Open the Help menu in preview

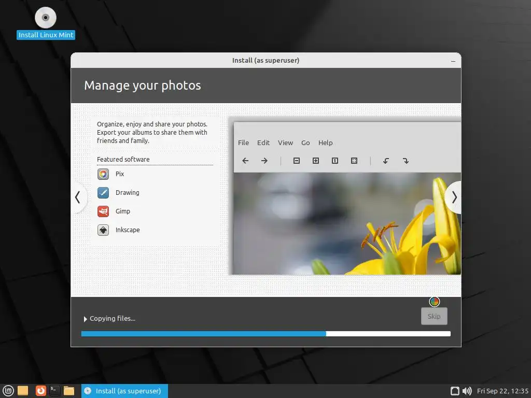point(326,143)
